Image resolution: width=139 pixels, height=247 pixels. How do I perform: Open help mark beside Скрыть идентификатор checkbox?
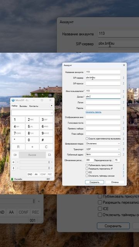124,139
